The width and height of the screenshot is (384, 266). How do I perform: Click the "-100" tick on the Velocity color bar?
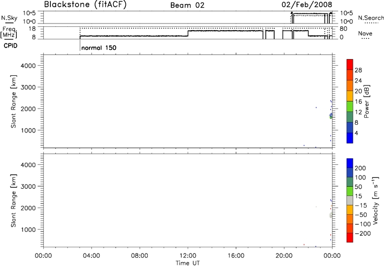(363, 224)
